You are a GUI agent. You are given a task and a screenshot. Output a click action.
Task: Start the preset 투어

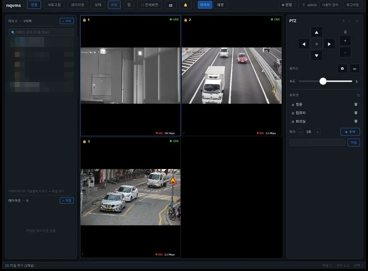(350, 132)
